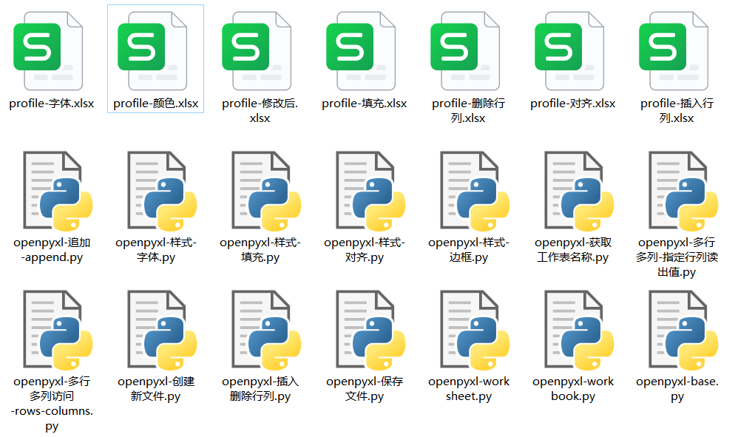Pick the openpyxl-保存文件.py Python icon
This screenshot has height=437, width=735.
tap(370, 330)
